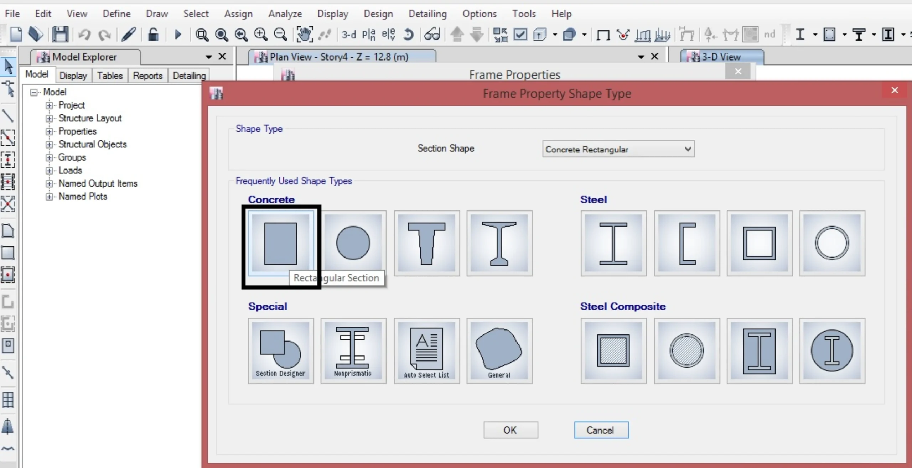Expand the Properties tree node
The image size is (912, 468).
(x=49, y=131)
